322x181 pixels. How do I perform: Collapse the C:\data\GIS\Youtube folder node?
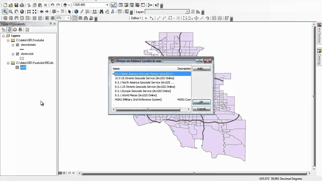point(8,40)
